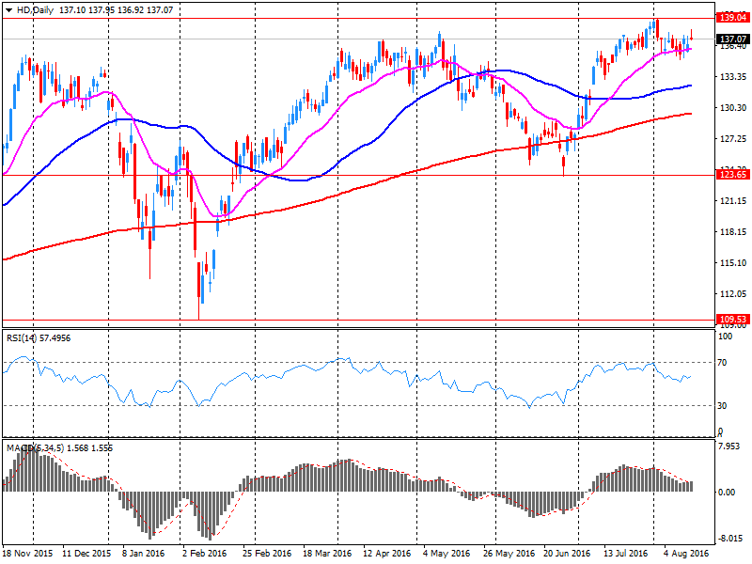752x564 pixels.
Task: Click the RSI 70 level label
Action: pos(722,363)
